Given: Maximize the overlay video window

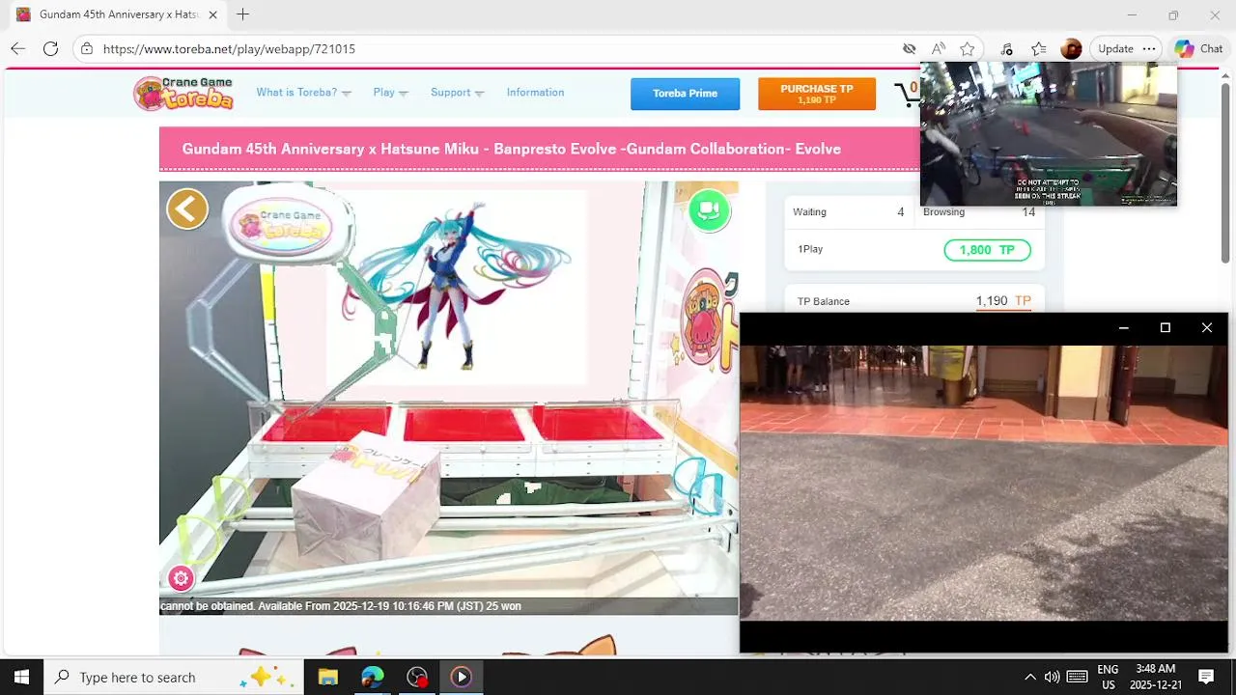Looking at the screenshot, I should tap(1165, 328).
